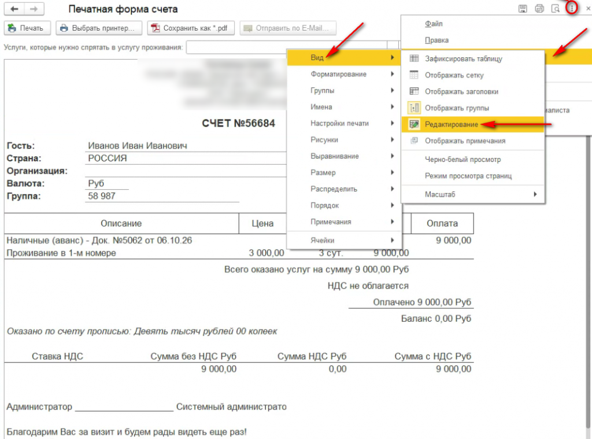Expand the Масштаб submenu

tap(473, 194)
